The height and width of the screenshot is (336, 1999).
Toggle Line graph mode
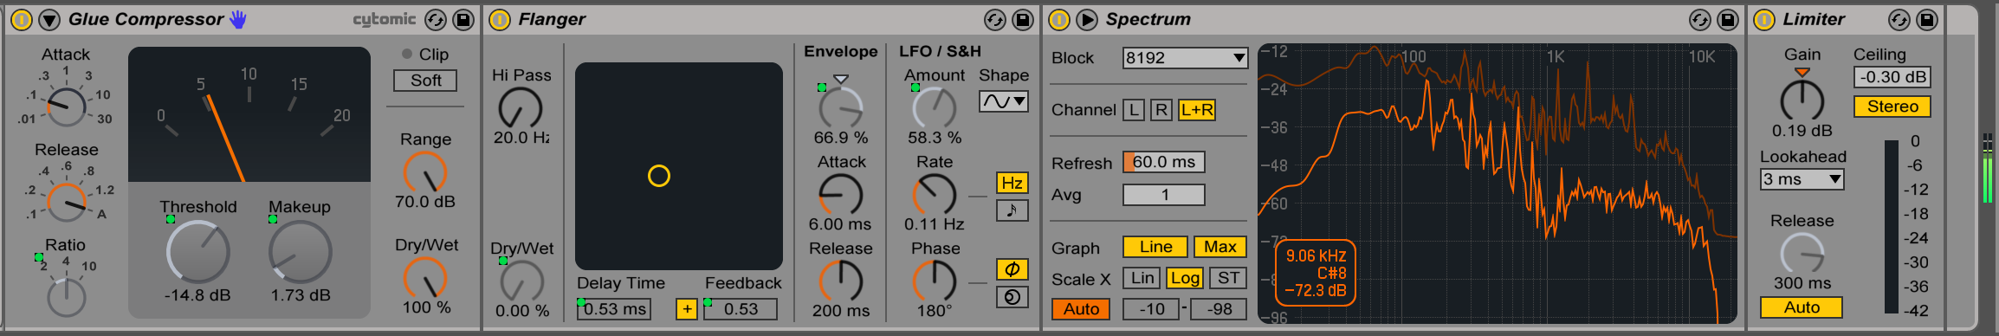(1155, 247)
